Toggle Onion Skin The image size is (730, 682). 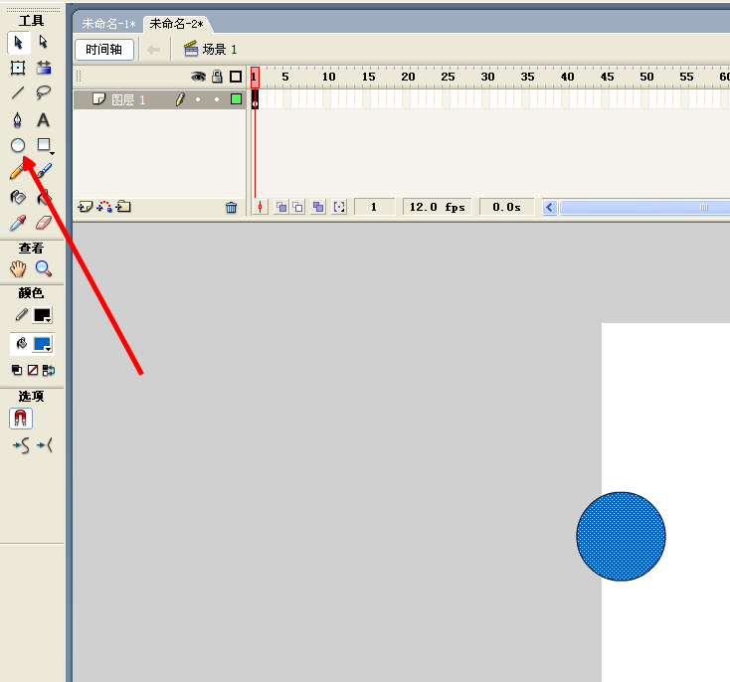coord(281,207)
